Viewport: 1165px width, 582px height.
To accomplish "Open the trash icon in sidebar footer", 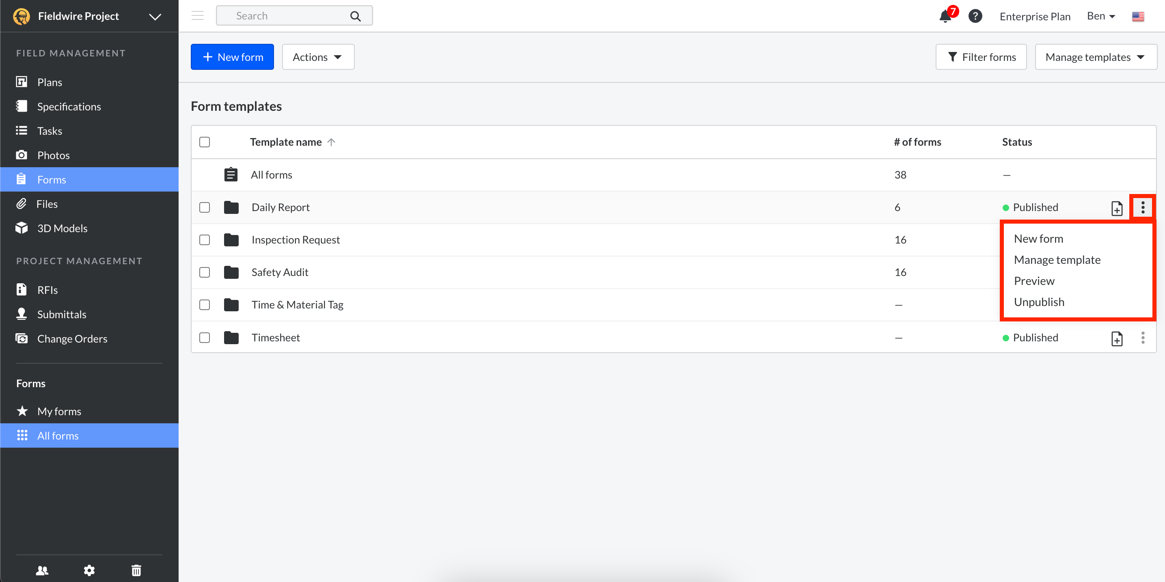I will click(x=136, y=570).
